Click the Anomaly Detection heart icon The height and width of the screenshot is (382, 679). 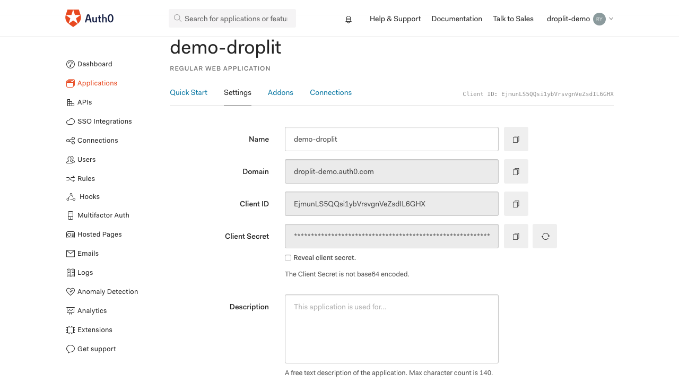[x=71, y=292]
